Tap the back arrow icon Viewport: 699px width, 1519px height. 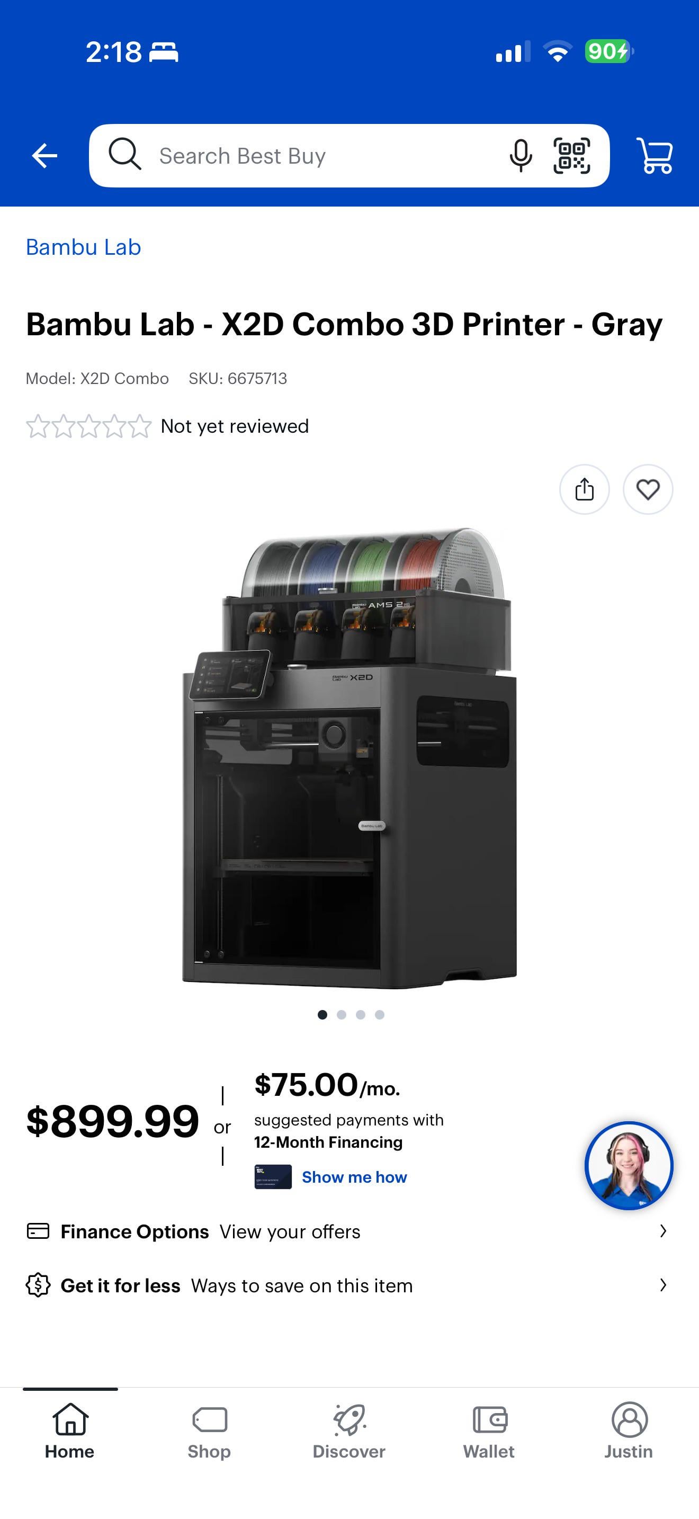point(44,156)
